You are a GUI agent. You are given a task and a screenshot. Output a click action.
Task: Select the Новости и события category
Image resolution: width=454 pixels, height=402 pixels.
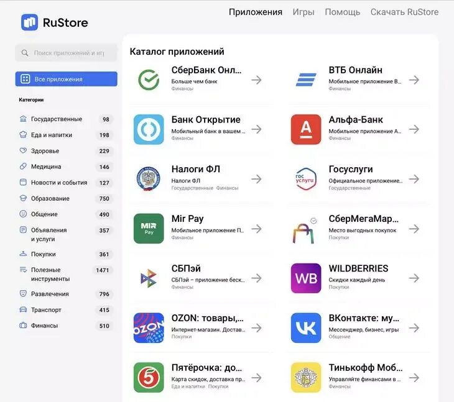coord(59,183)
